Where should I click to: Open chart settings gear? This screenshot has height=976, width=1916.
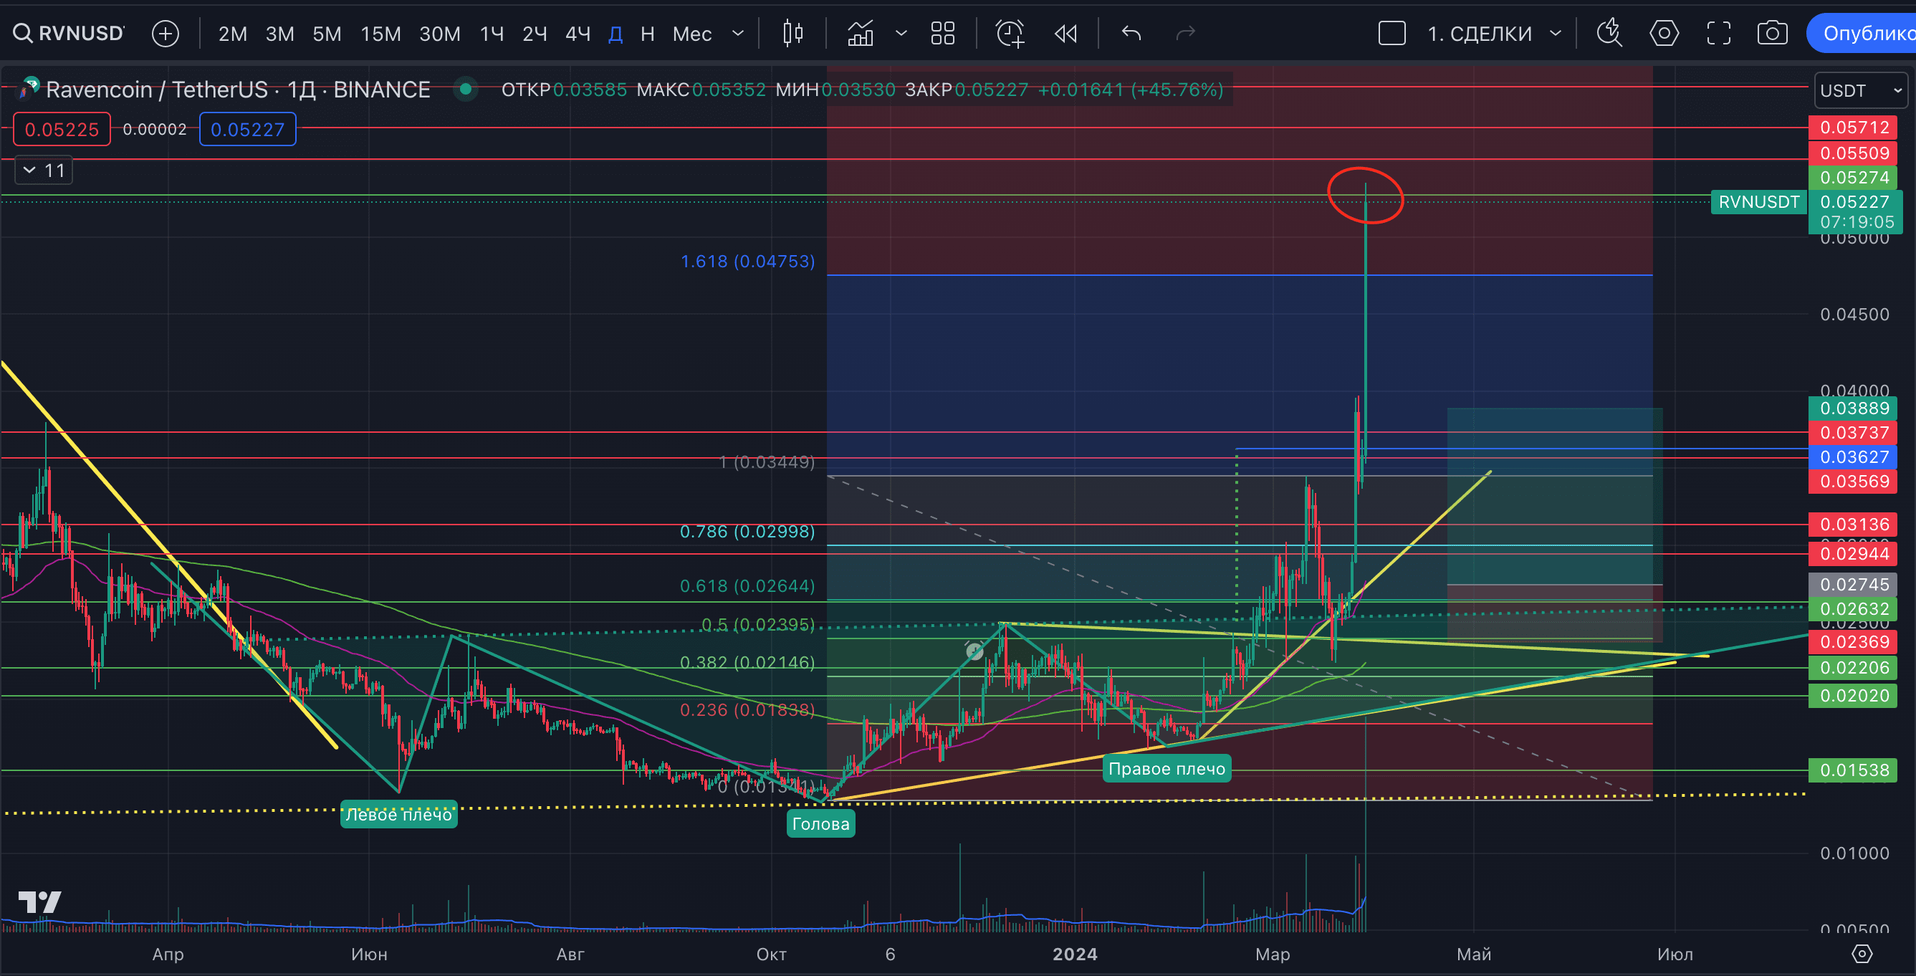[x=1664, y=33]
